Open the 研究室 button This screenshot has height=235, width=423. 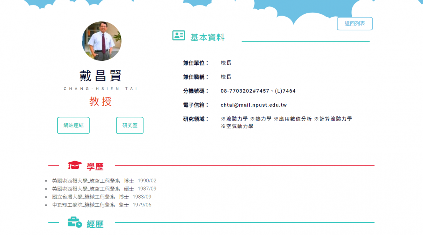pyautogui.click(x=130, y=125)
